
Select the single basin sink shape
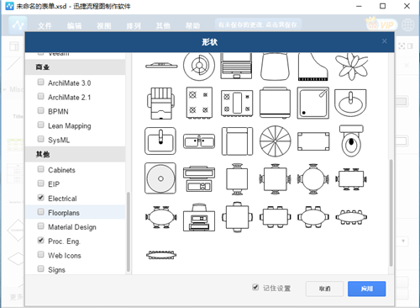point(160,141)
